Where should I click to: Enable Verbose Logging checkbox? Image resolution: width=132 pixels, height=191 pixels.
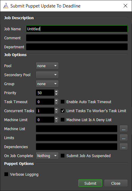[6, 174]
